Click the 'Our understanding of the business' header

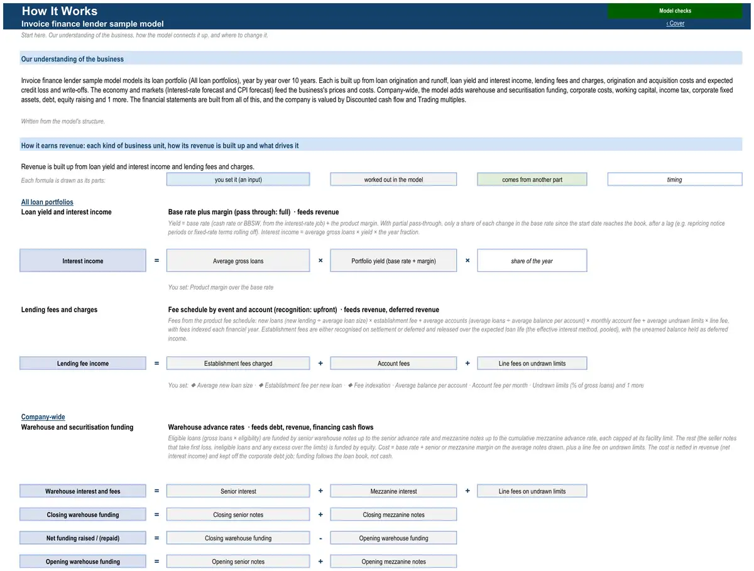pos(381,59)
